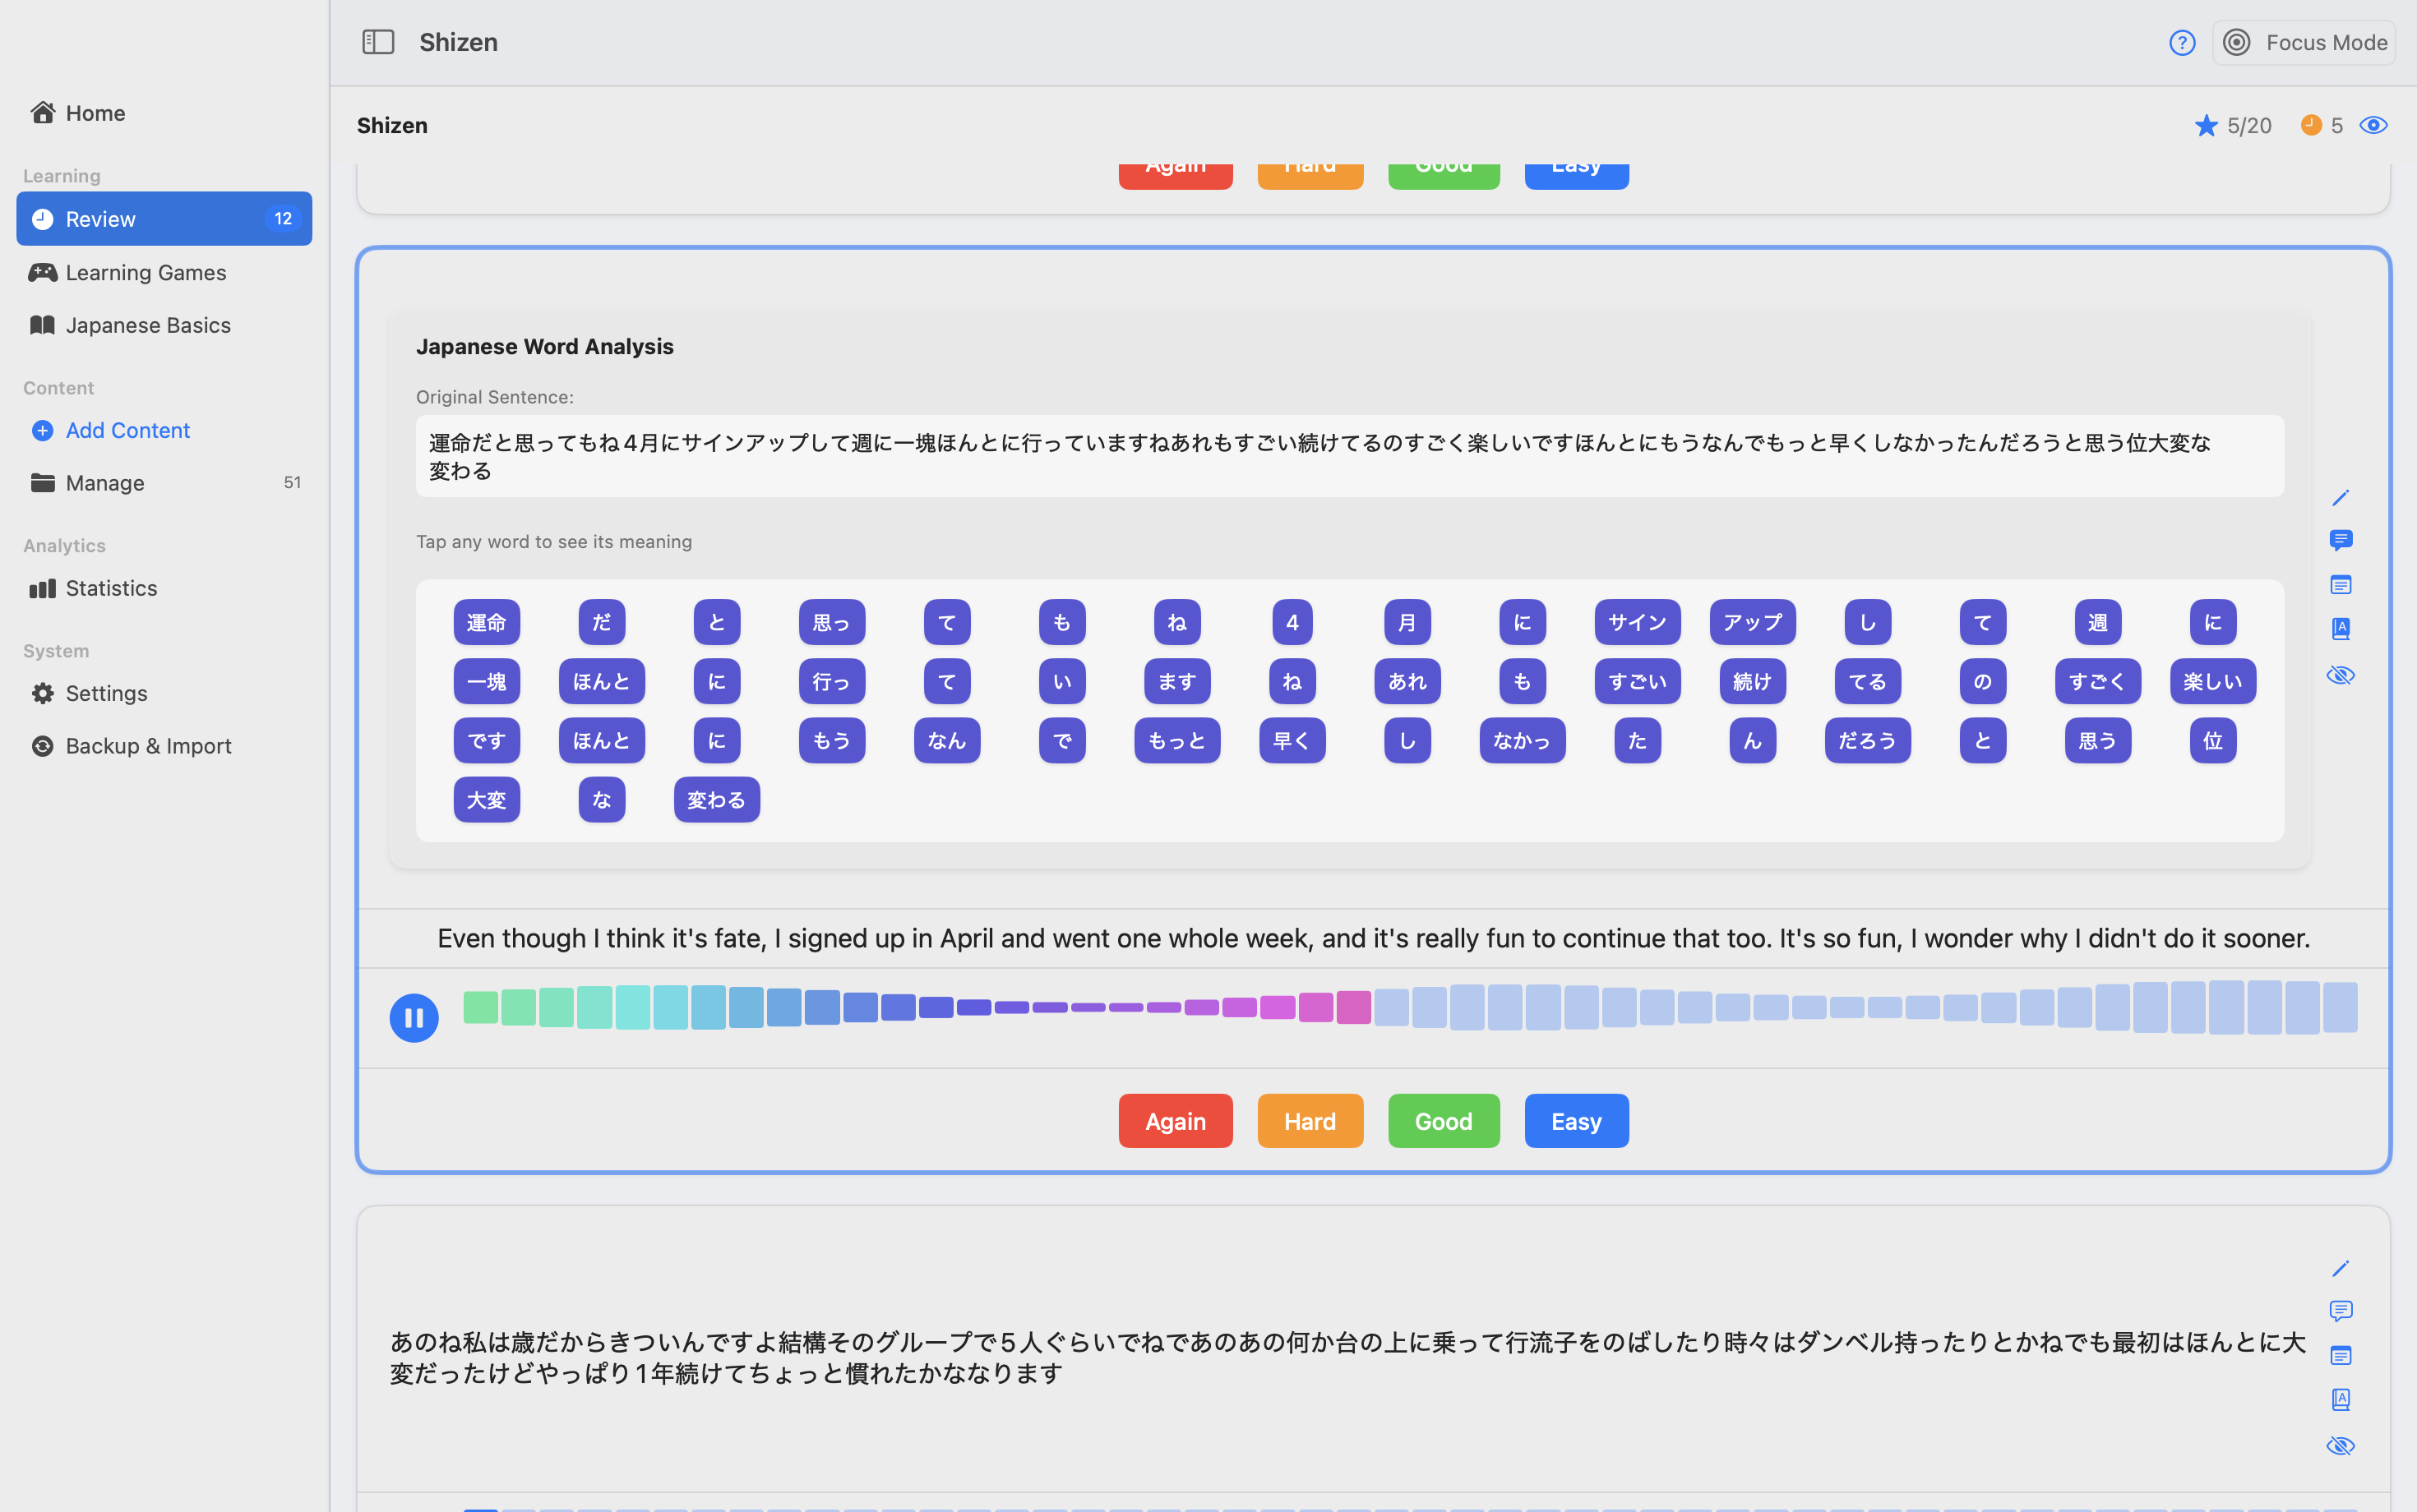Open Statistics page

coord(164,588)
